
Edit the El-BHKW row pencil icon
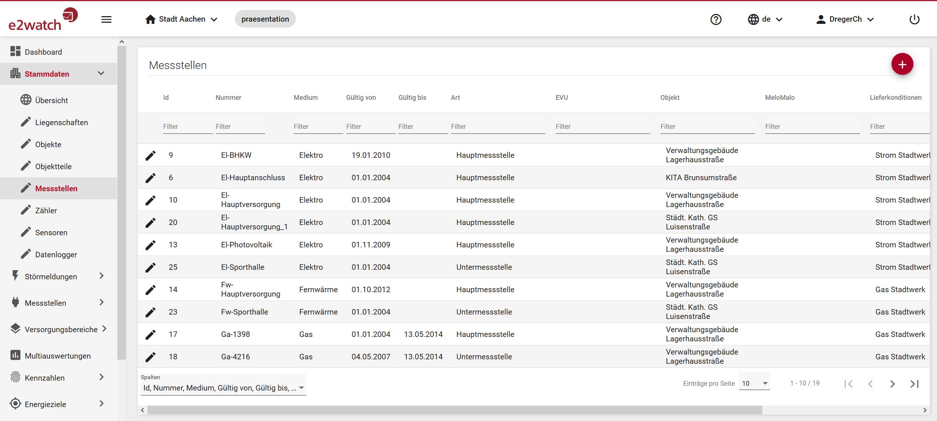(x=150, y=156)
